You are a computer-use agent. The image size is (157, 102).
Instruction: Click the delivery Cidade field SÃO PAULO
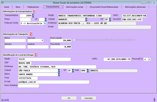[x=38, y=71]
